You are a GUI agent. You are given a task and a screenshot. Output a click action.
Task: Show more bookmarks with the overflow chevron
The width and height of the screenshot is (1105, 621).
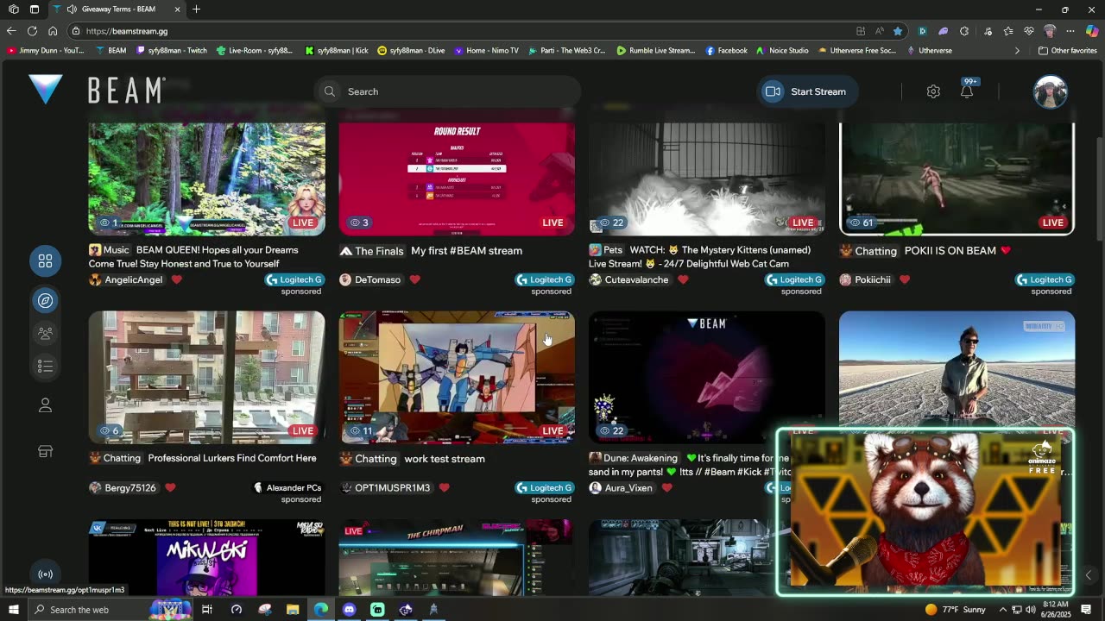(1017, 51)
